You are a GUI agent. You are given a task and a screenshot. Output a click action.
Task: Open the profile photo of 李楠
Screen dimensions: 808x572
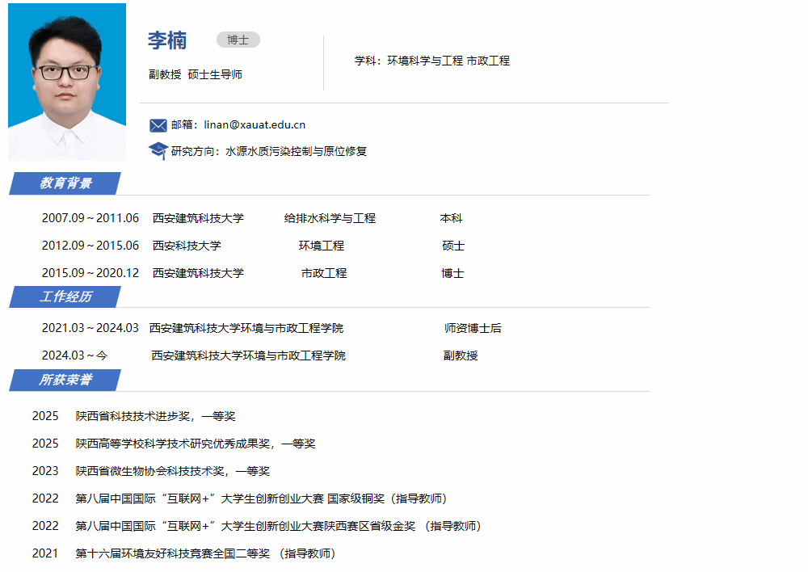point(67,82)
